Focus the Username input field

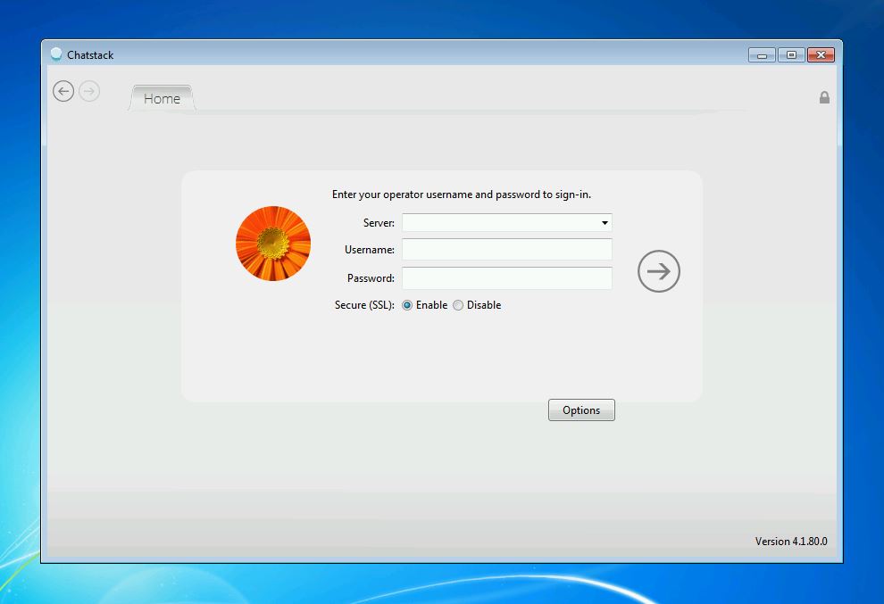point(507,250)
